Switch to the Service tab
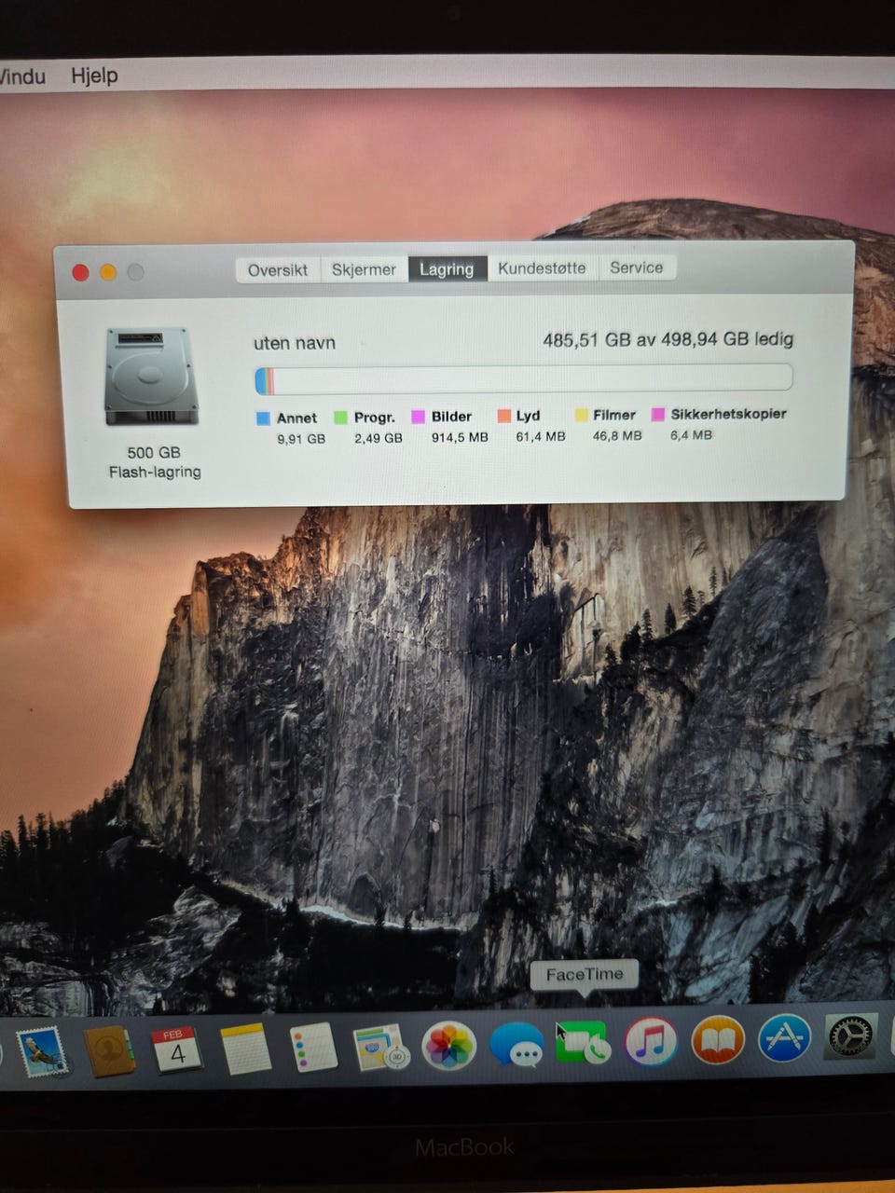 [637, 267]
